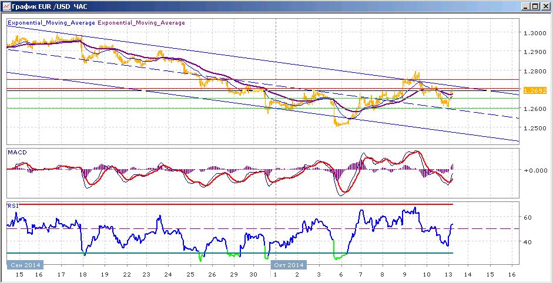Click the 40 level on RSI axis
Image resolution: width=553 pixels, height=283 pixels.
(528, 242)
